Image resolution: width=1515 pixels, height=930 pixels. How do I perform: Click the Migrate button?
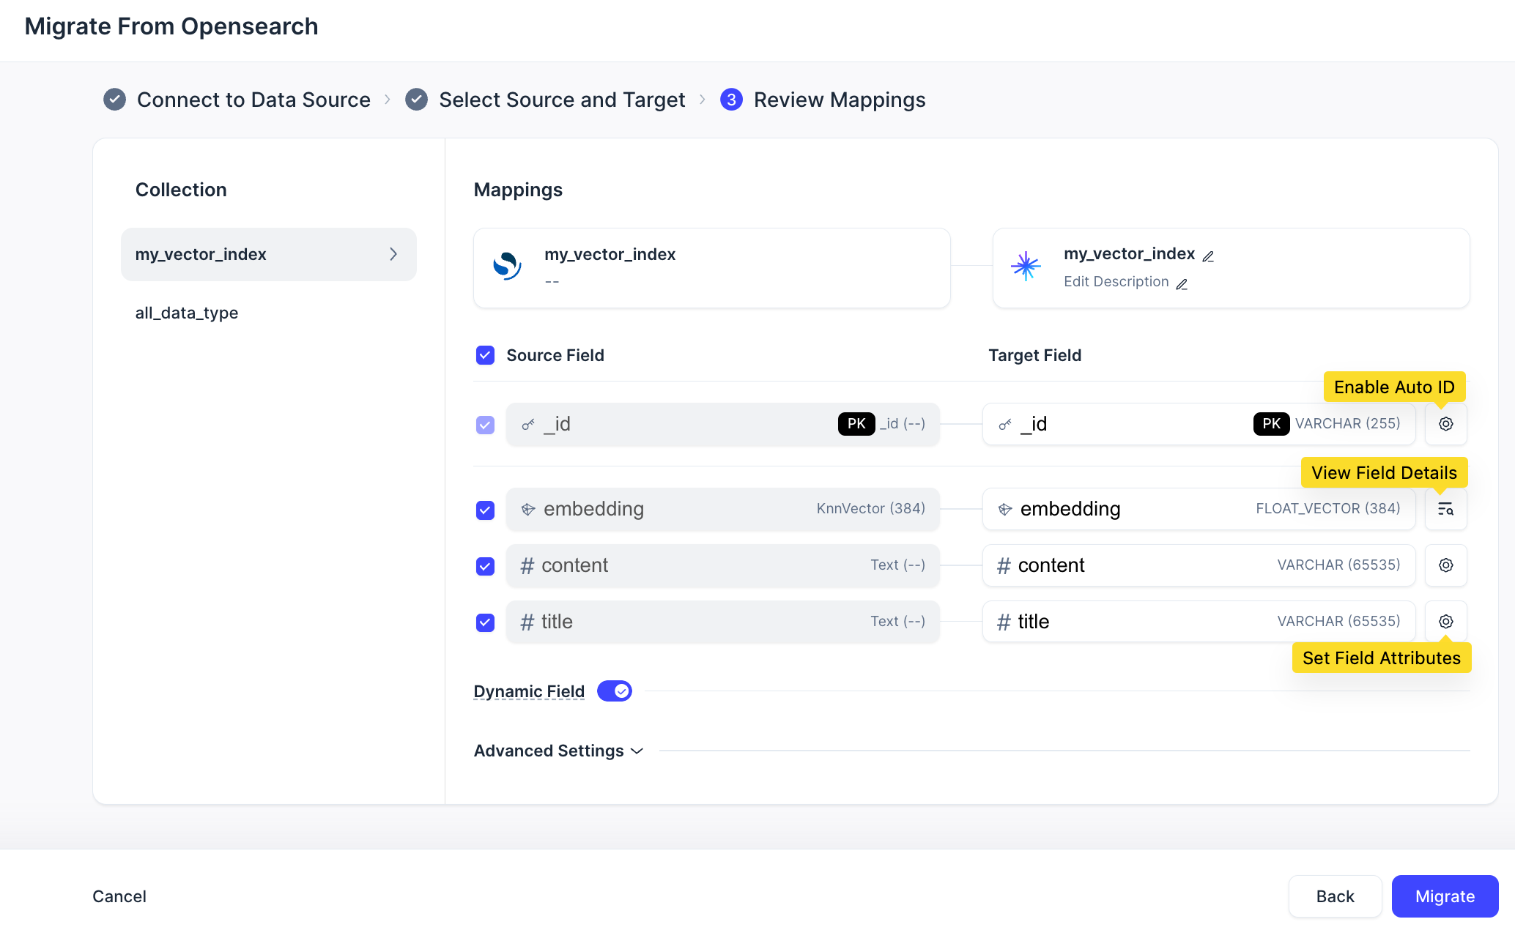pos(1445,896)
